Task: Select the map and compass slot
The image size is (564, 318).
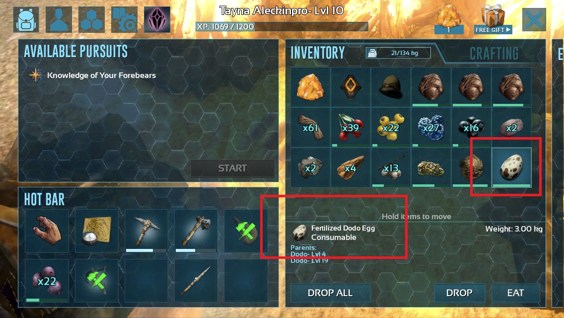Action: [x=96, y=231]
